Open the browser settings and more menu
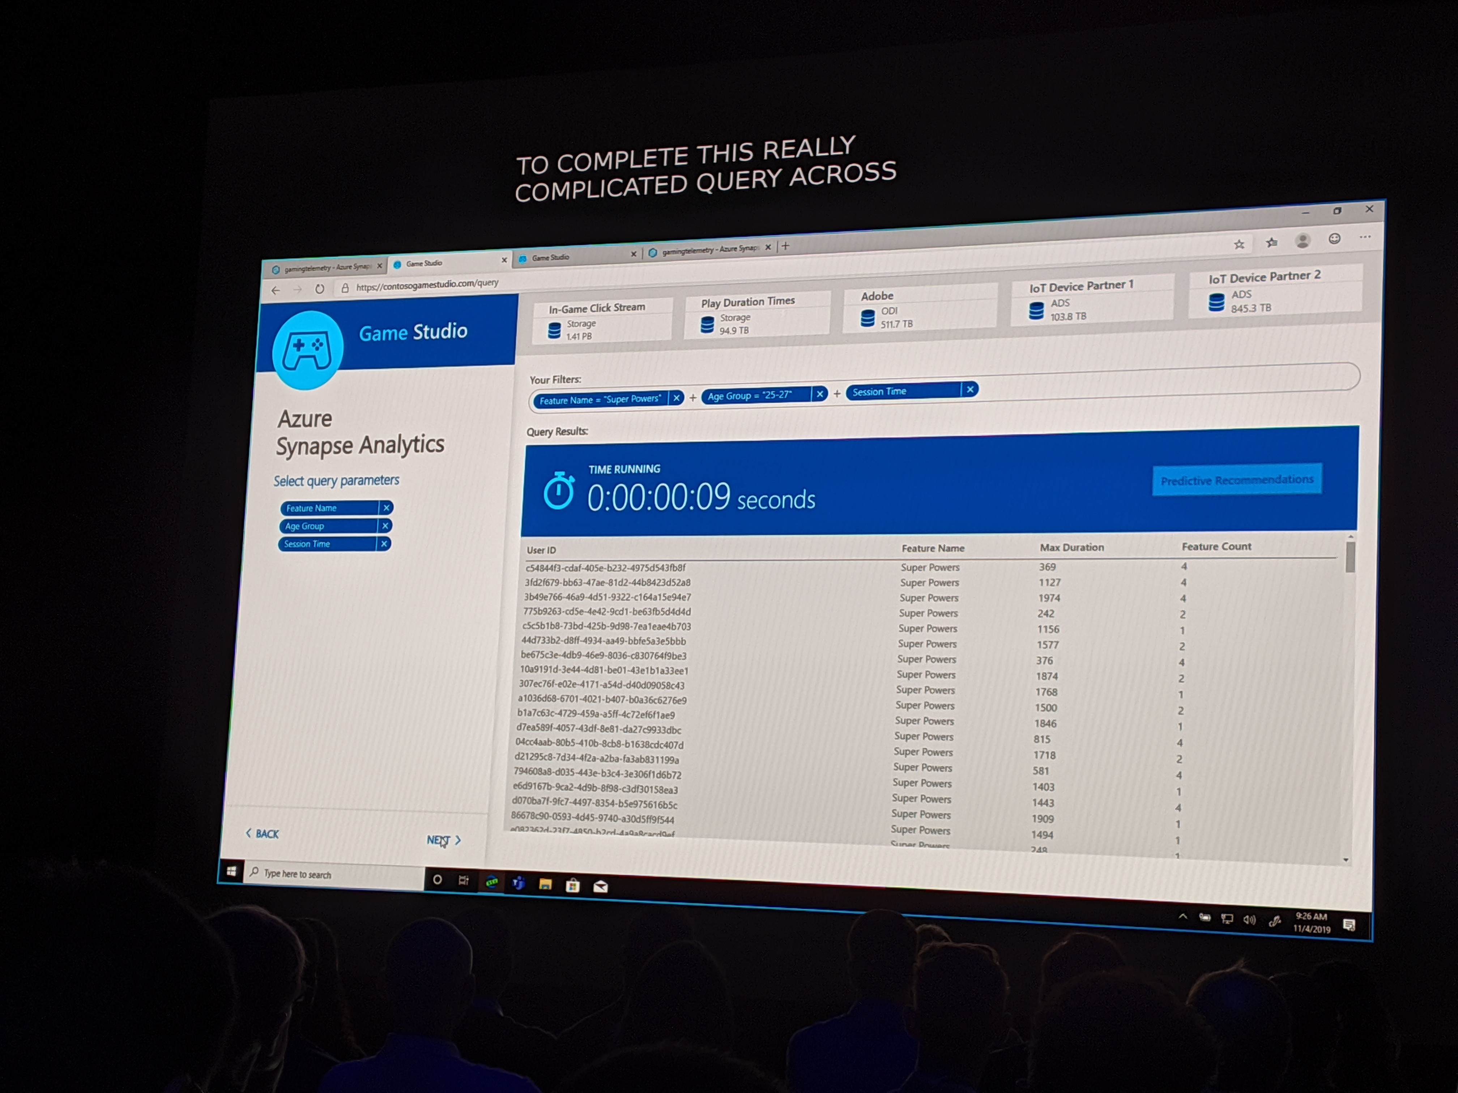The width and height of the screenshot is (1458, 1093). (x=1365, y=236)
